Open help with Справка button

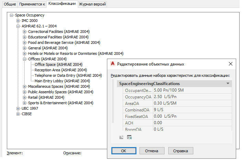tap(181, 151)
